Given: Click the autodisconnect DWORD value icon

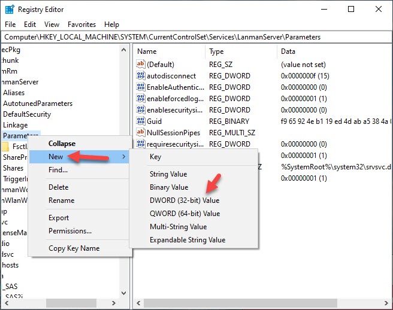Looking at the screenshot, I should point(141,76).
